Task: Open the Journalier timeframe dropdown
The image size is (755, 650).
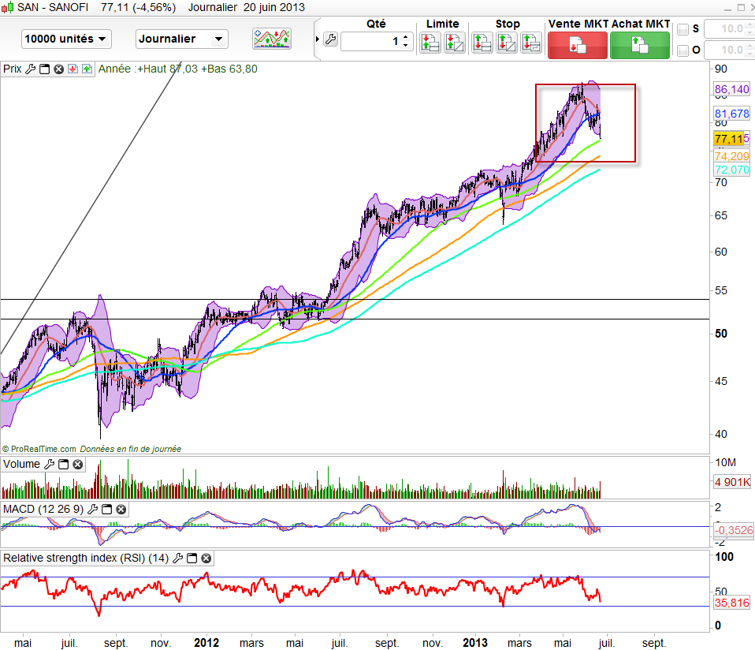Action: (x=181, y=39)
